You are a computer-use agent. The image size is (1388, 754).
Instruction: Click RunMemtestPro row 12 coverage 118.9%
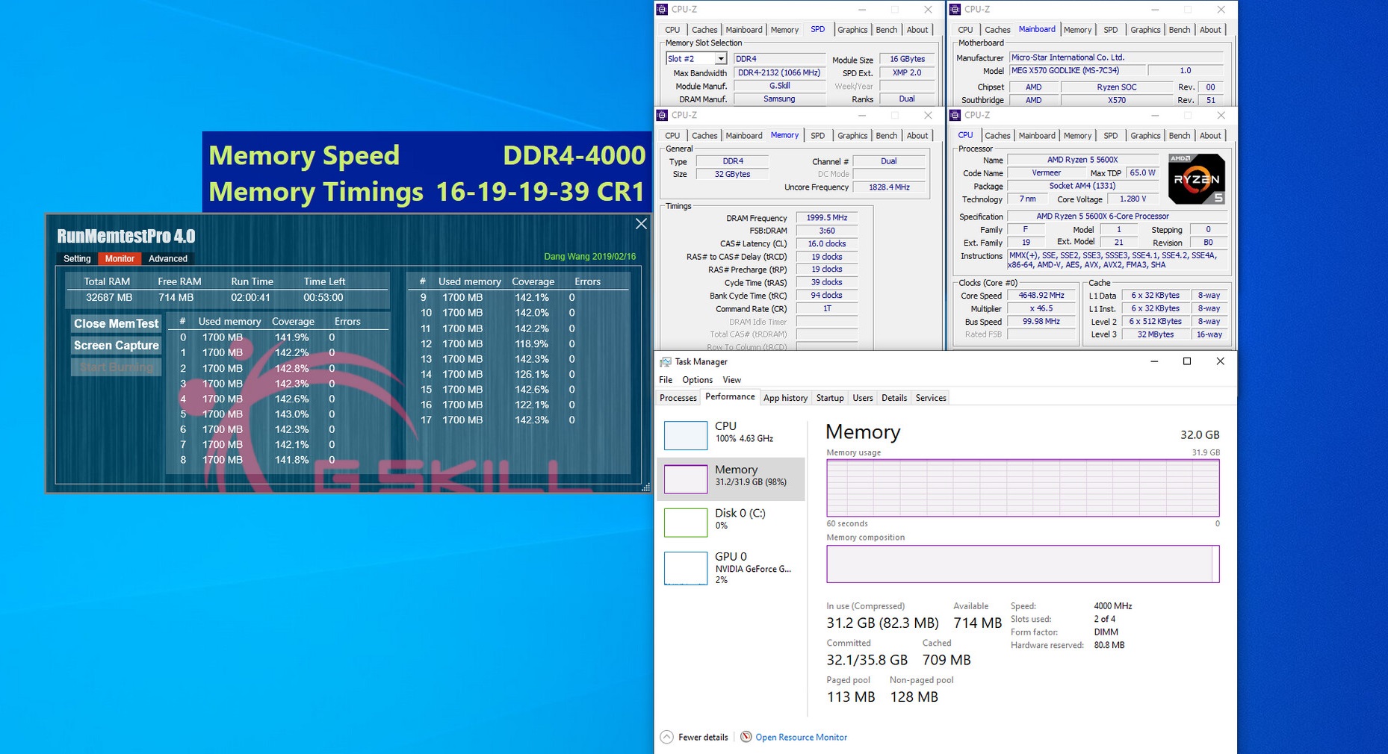pos(531,344)
